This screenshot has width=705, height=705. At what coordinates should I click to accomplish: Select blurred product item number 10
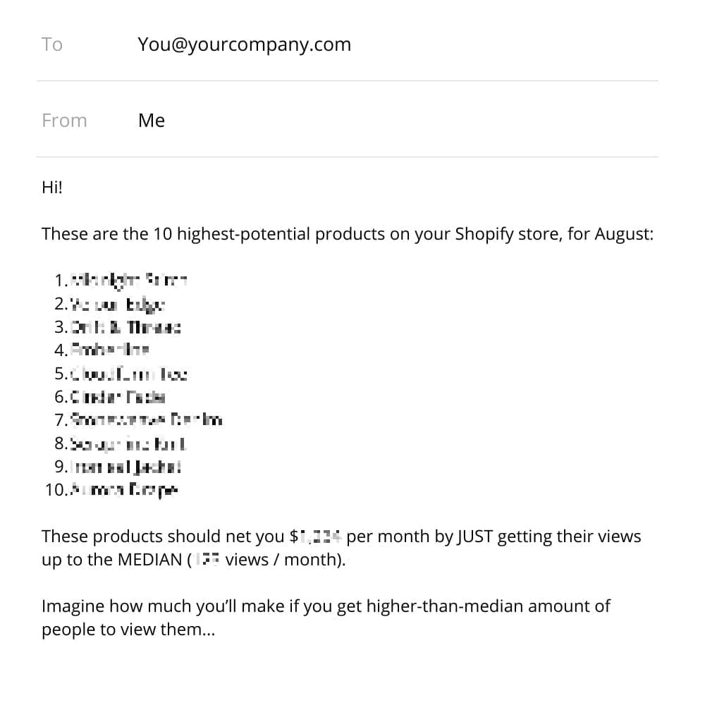click(x=125, y=490)
